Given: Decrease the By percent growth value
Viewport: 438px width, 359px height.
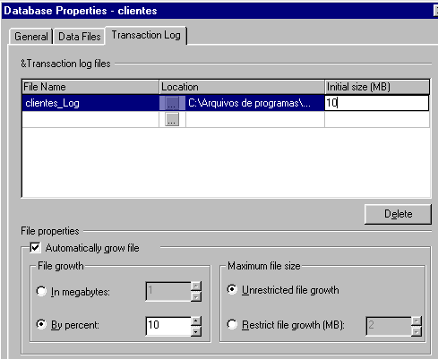Looking at the screenshot, I should tap(196, 331).
